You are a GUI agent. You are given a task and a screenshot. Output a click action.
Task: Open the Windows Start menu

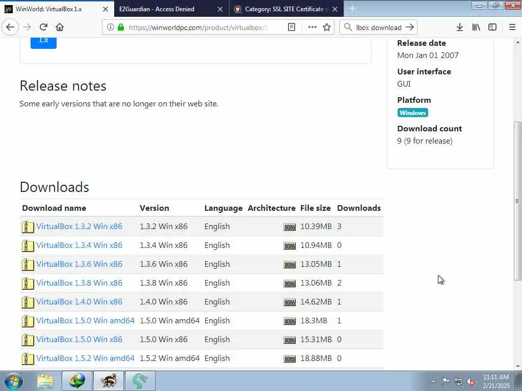coord(14,381)
